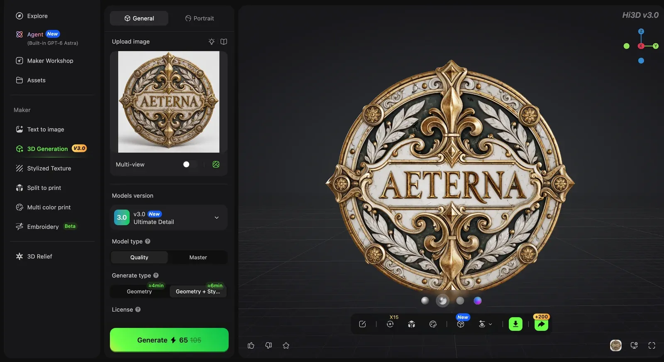Click the edit model icon in toolbar
664x362 pixels.
click(362, 324)
